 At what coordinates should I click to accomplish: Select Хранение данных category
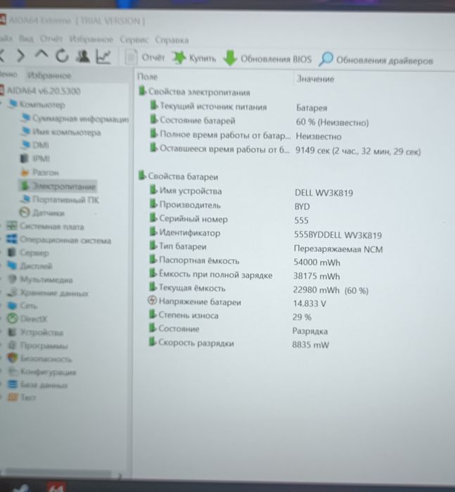click(x=48, y=293)
